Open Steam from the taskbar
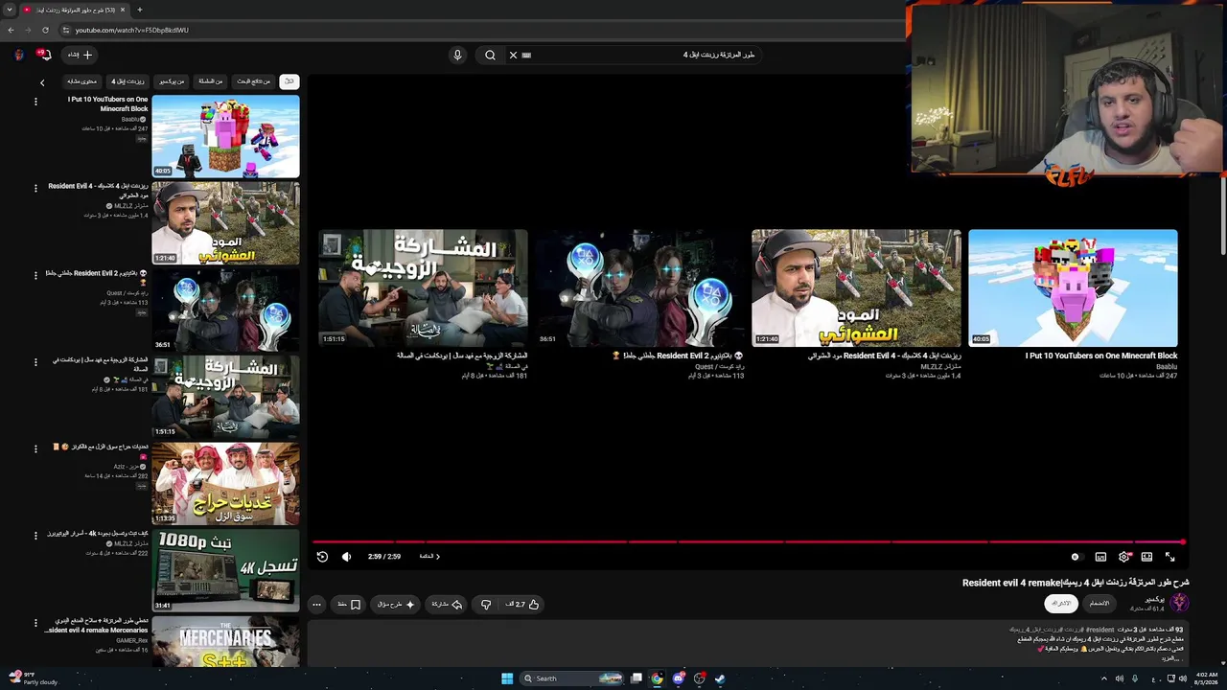Image resolution: width=1227 pixels, height=690 pixels. pos(720,678)
